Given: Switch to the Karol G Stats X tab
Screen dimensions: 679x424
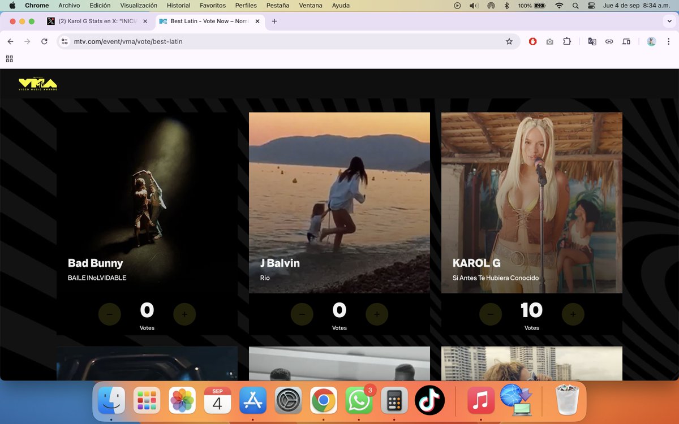Looking at the screenshot, I should point(98,21).
